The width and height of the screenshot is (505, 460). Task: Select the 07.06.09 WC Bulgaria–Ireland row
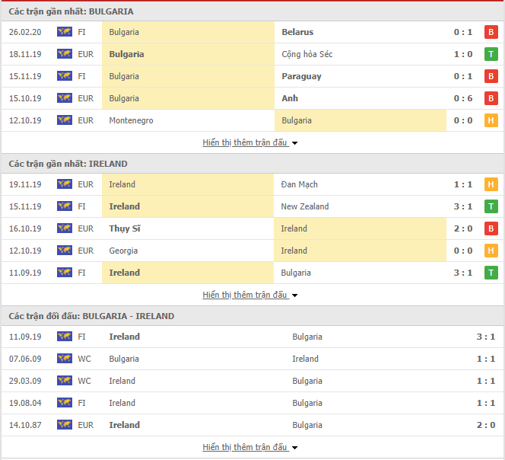tap(252, 359)
